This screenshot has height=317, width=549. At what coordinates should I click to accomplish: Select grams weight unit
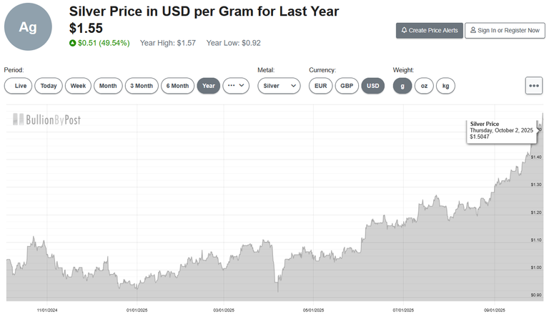tap(402, 86)
